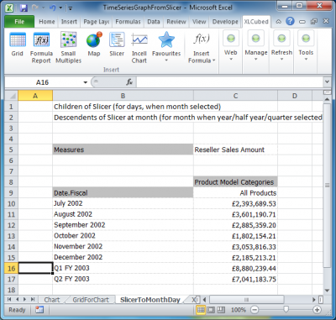The height and width of the screenshot is (320, 336).
Task: Select column B header
Action: [x=123, y=96]
